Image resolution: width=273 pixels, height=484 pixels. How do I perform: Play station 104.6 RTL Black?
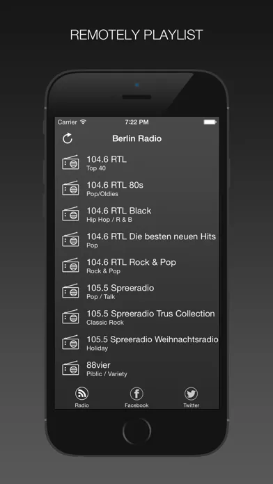point(119,211)
